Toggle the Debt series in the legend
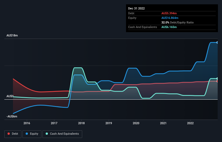 [x=13, y=134]
